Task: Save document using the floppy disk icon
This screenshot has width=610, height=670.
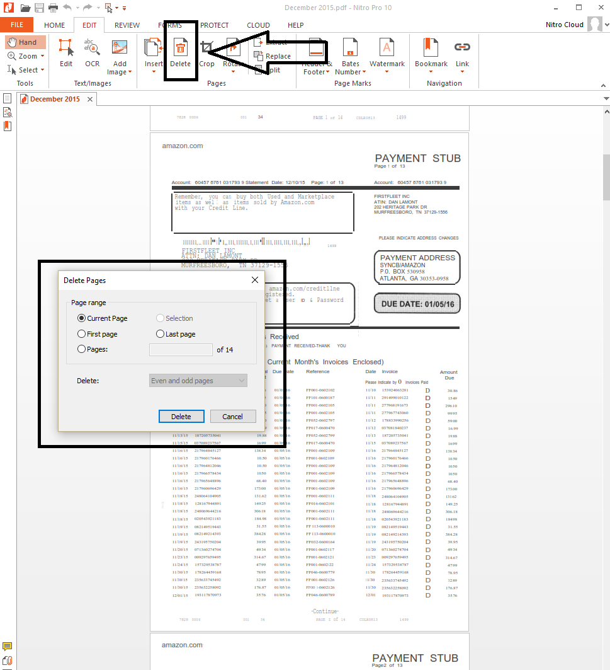Action: (x=39, y=8)
